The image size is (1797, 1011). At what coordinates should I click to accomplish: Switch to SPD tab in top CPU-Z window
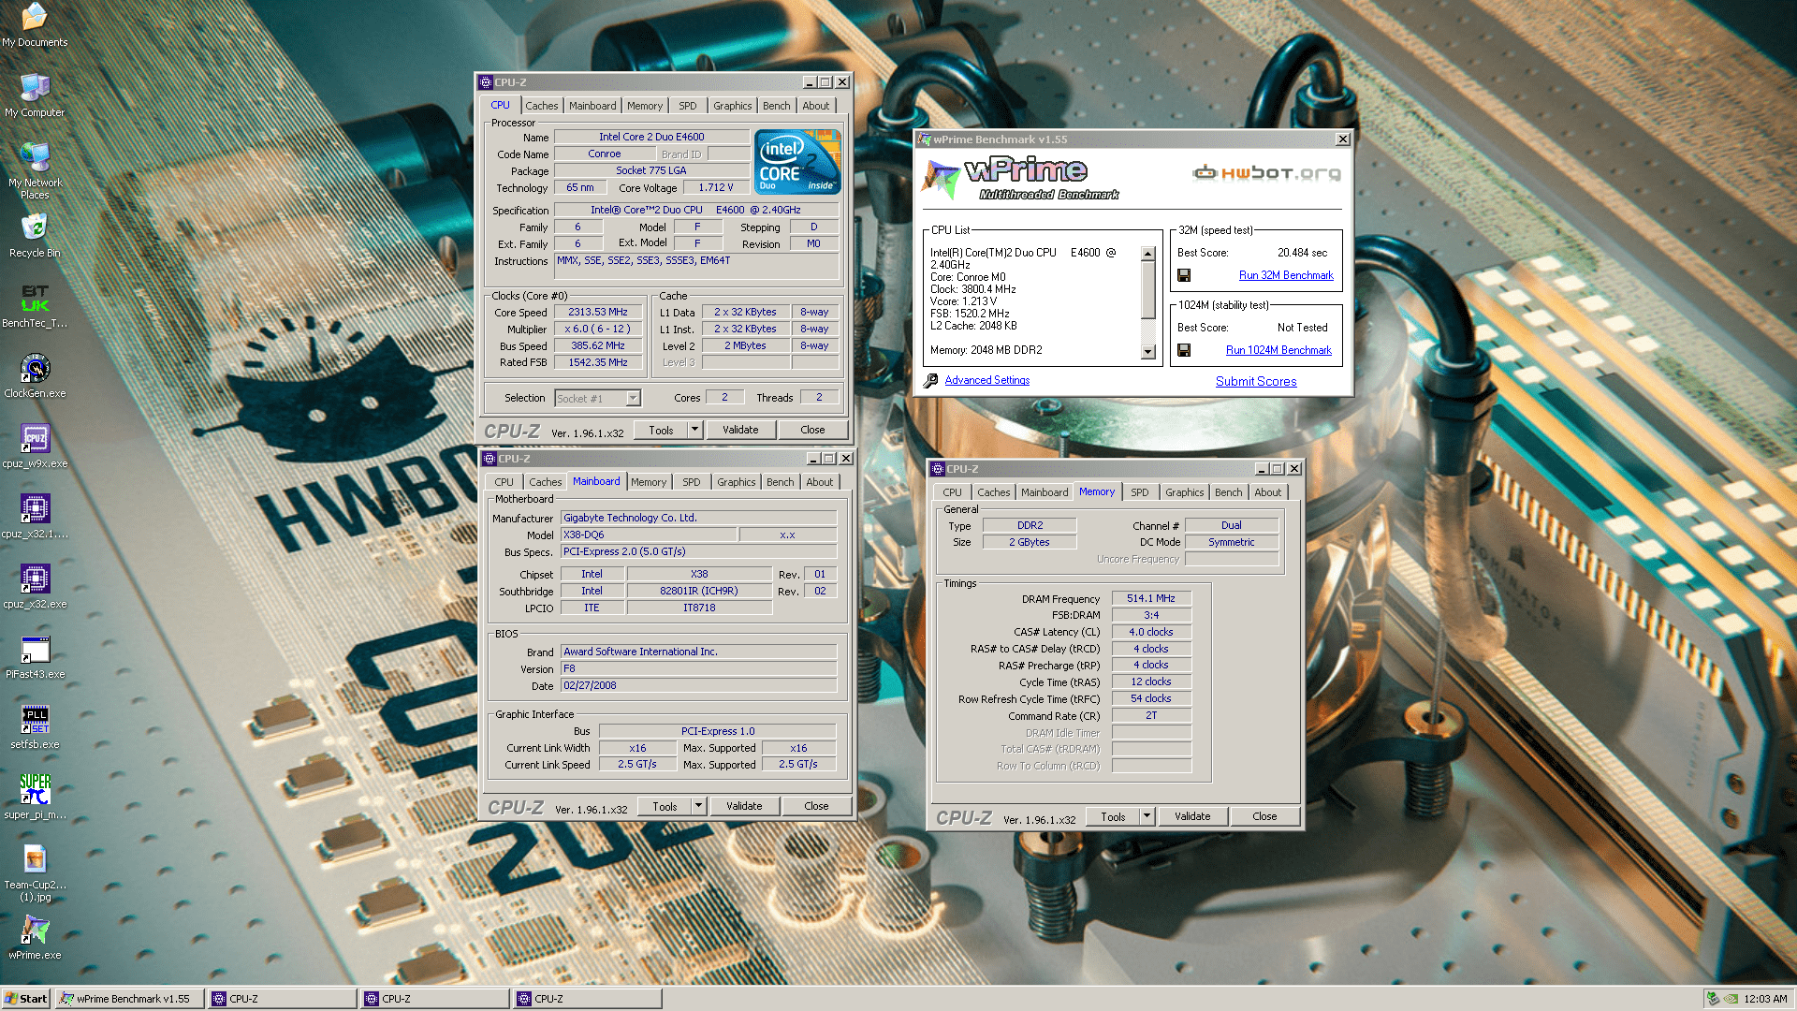(x=688, y=106)
